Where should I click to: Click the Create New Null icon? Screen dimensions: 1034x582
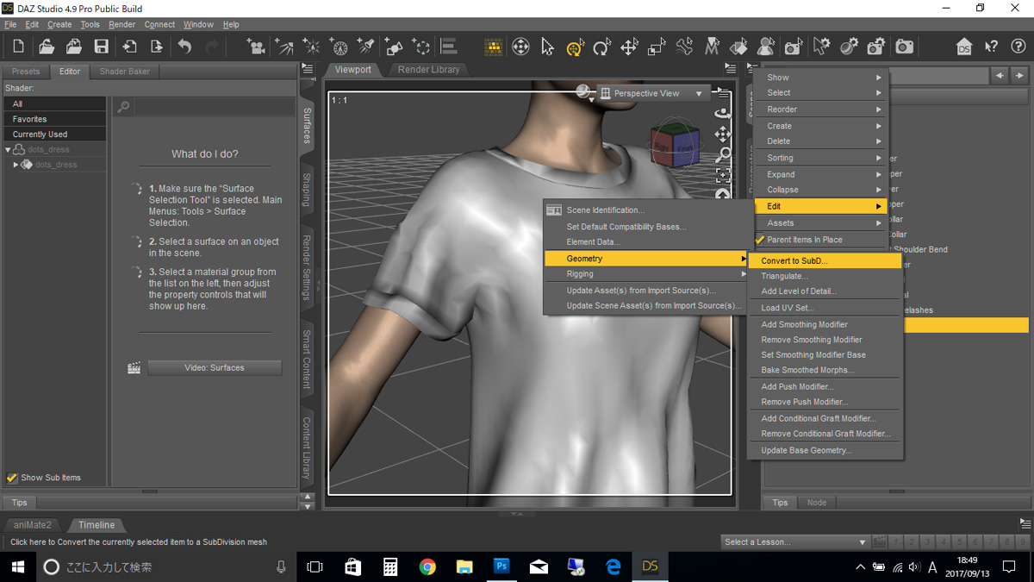coord(421,47)
